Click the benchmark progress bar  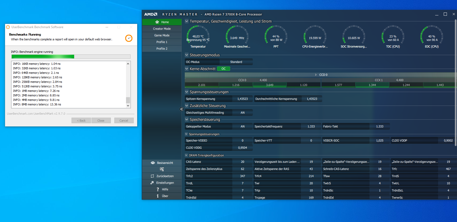(x=71, y=57)
